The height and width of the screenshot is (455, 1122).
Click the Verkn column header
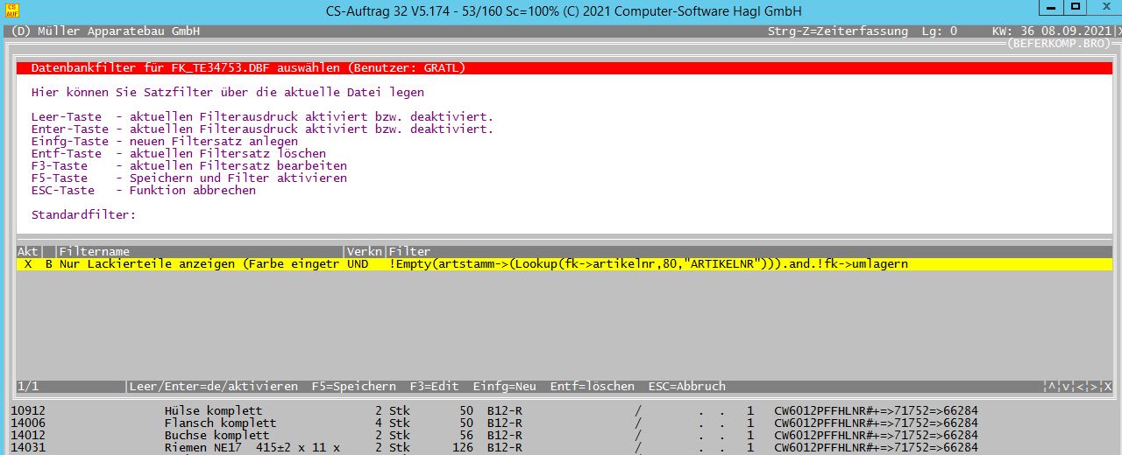click(365, 251)
